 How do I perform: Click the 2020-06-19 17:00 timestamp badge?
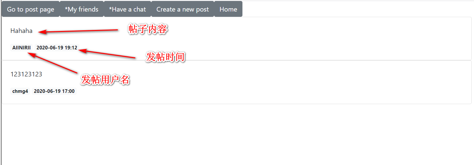(x=54, y=91)
